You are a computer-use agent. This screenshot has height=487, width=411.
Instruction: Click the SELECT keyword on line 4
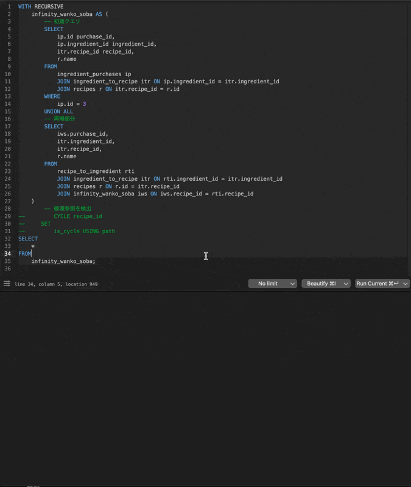(54, 29)
